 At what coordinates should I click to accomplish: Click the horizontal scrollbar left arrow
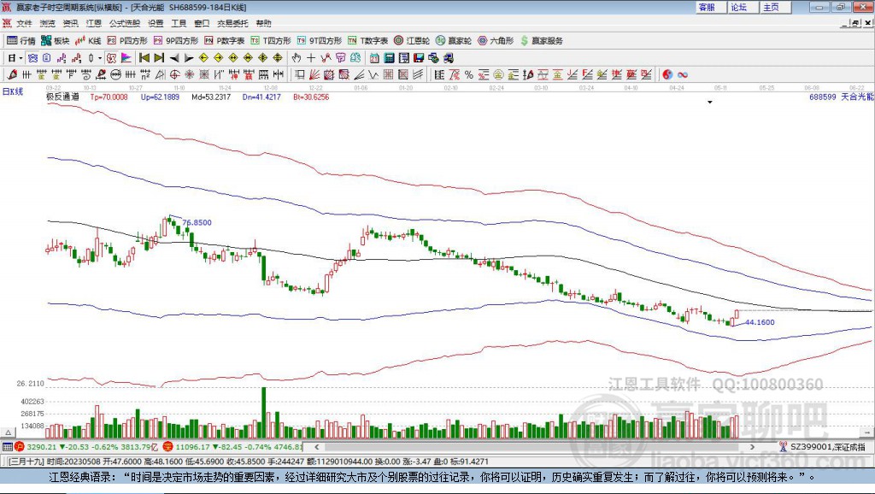click(x=316, y=446)
